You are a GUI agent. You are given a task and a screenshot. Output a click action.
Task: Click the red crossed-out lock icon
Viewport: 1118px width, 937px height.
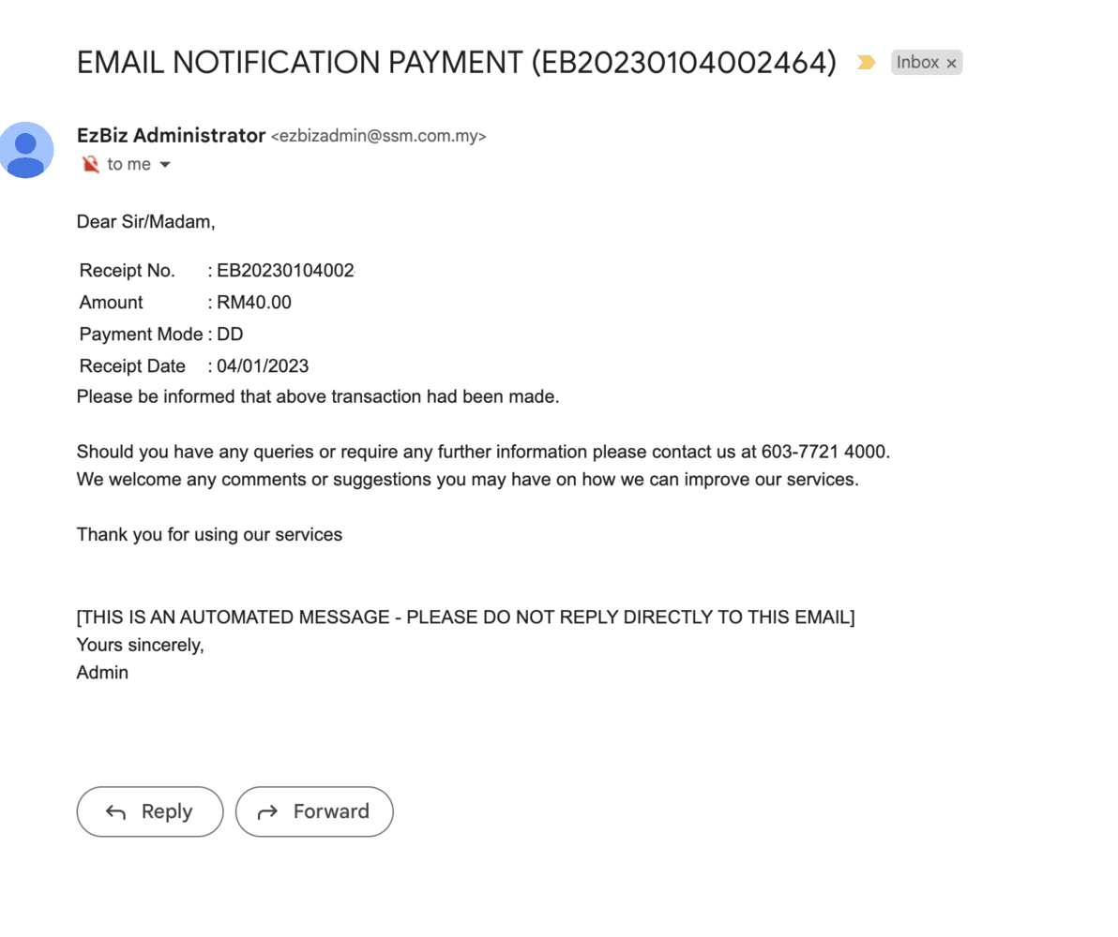[x=90, y=165]
